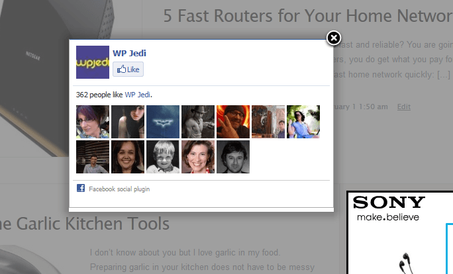Open the WP Jedi title link
The height and width of the screenshot is (274, 453).
pyautogui.click(x=129, y=53)
